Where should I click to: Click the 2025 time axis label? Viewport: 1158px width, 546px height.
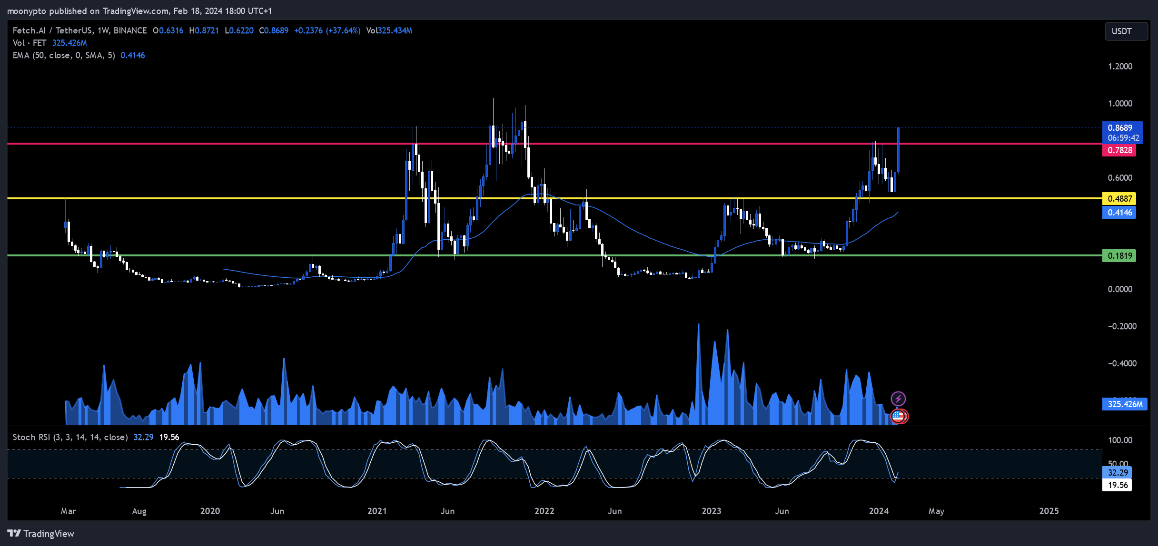pyautogui.click(x=1049, y=511)
